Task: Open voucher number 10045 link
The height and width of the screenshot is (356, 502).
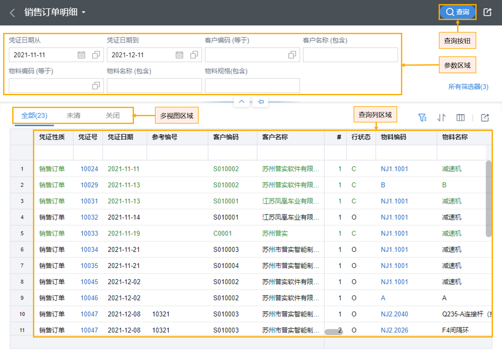Action: [x=89, y=282]
